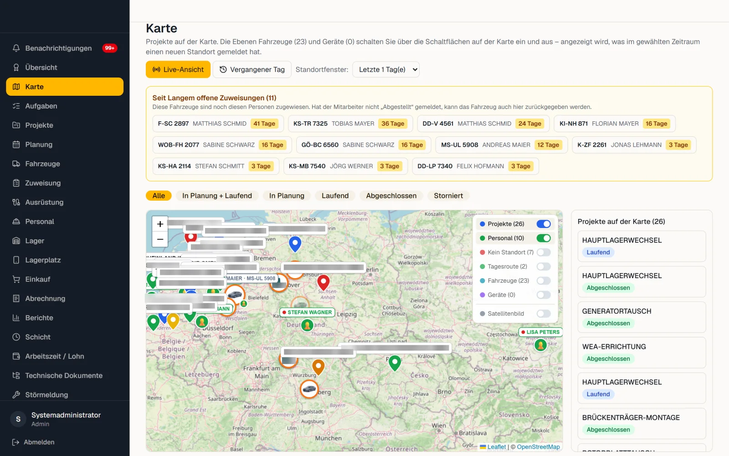Switch to Live-Ansicht
Image resolution: width=729 pixels, height=456 pixels.
(x=178, y=70)
